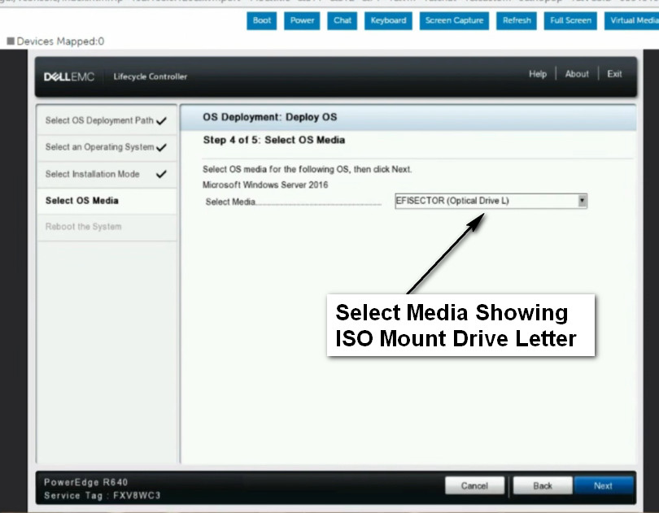Screen dimensions: 659x513
Task: Open the Power menu button
Action: click(302, 20)
